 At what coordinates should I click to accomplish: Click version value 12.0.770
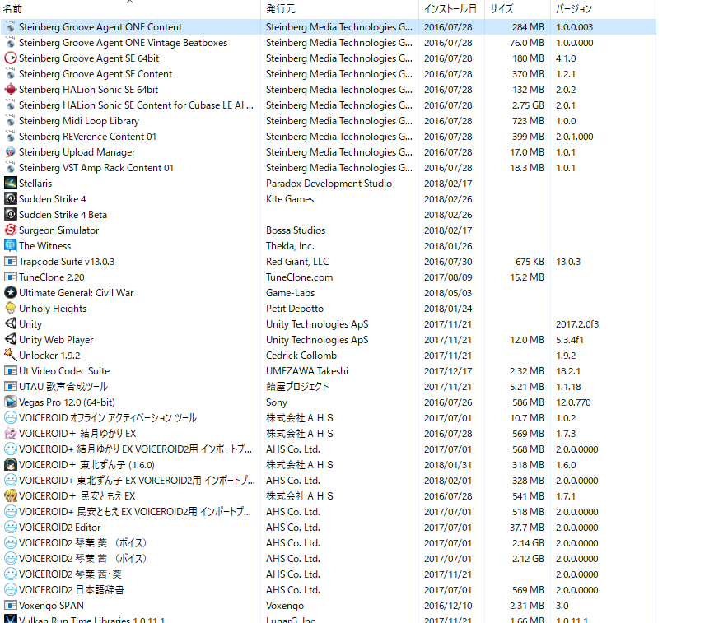[x=573, y=402]
